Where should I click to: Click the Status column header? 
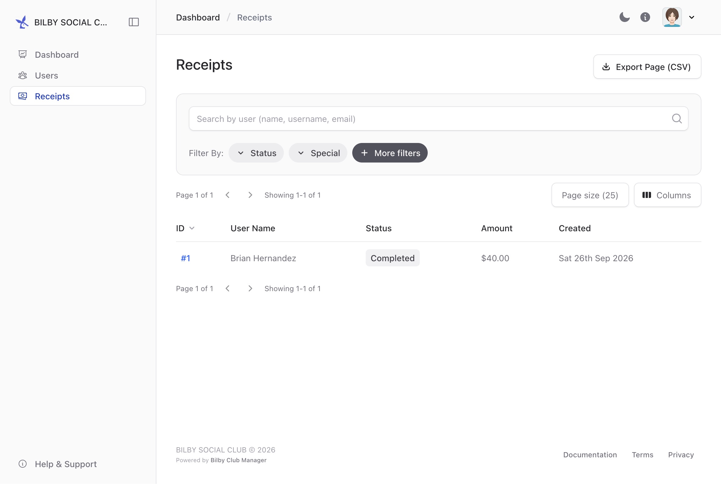pyautogui.click(x=379, y=228)
